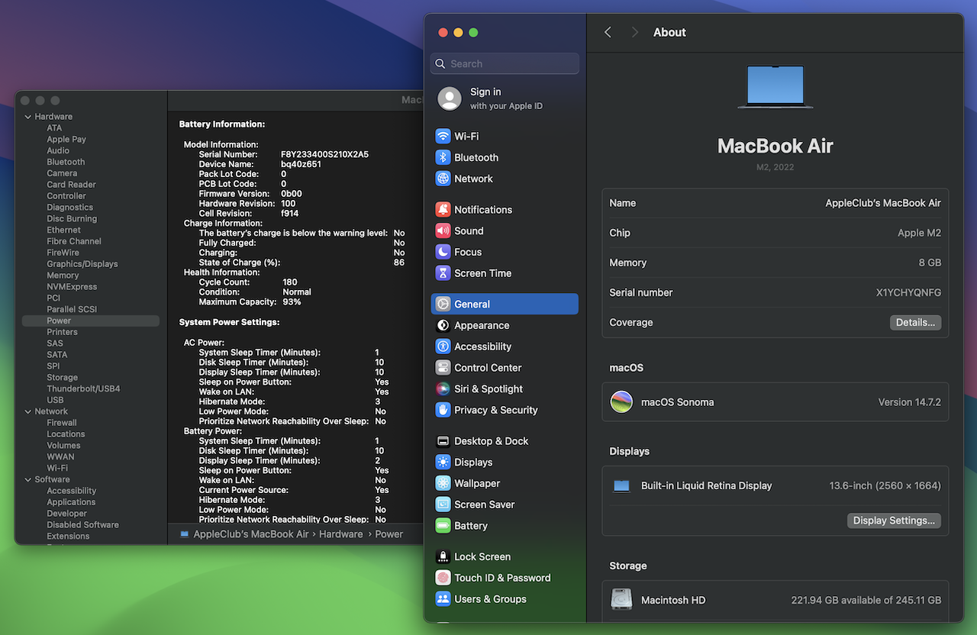Click the Version 14.7.2 text
Viewport: 977px width, 635px height.
pyautogui.click(x=910, y=402)
